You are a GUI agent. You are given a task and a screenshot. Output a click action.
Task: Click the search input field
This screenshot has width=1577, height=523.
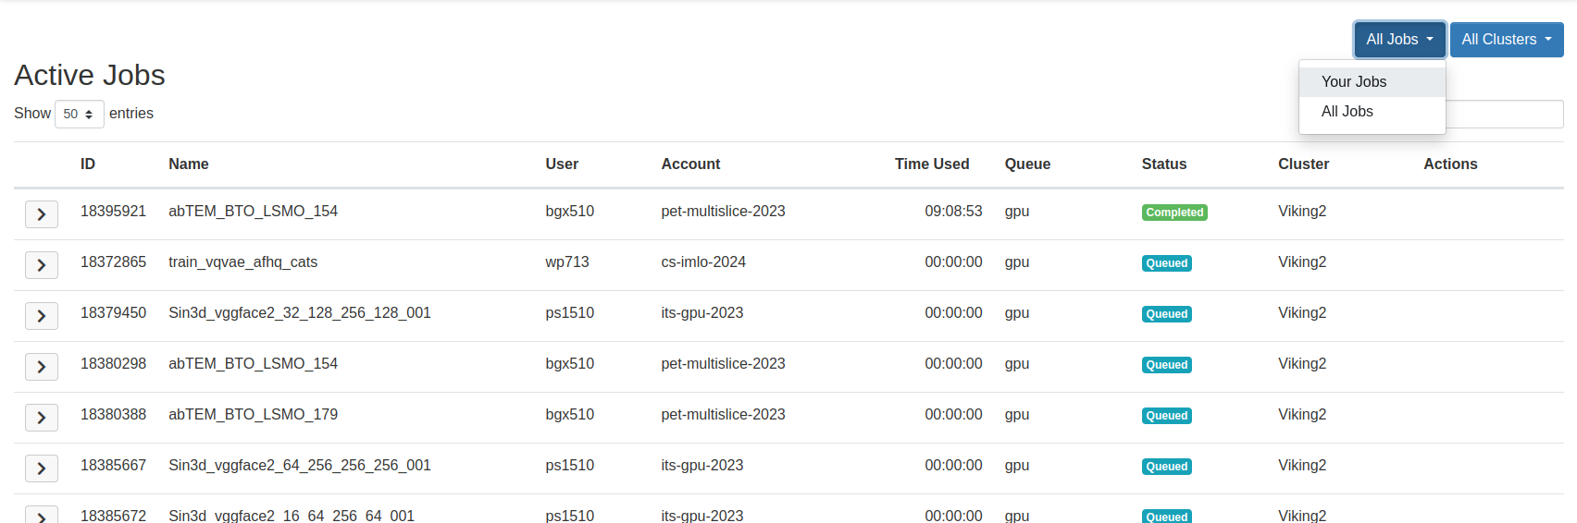tap(1504, 114)
